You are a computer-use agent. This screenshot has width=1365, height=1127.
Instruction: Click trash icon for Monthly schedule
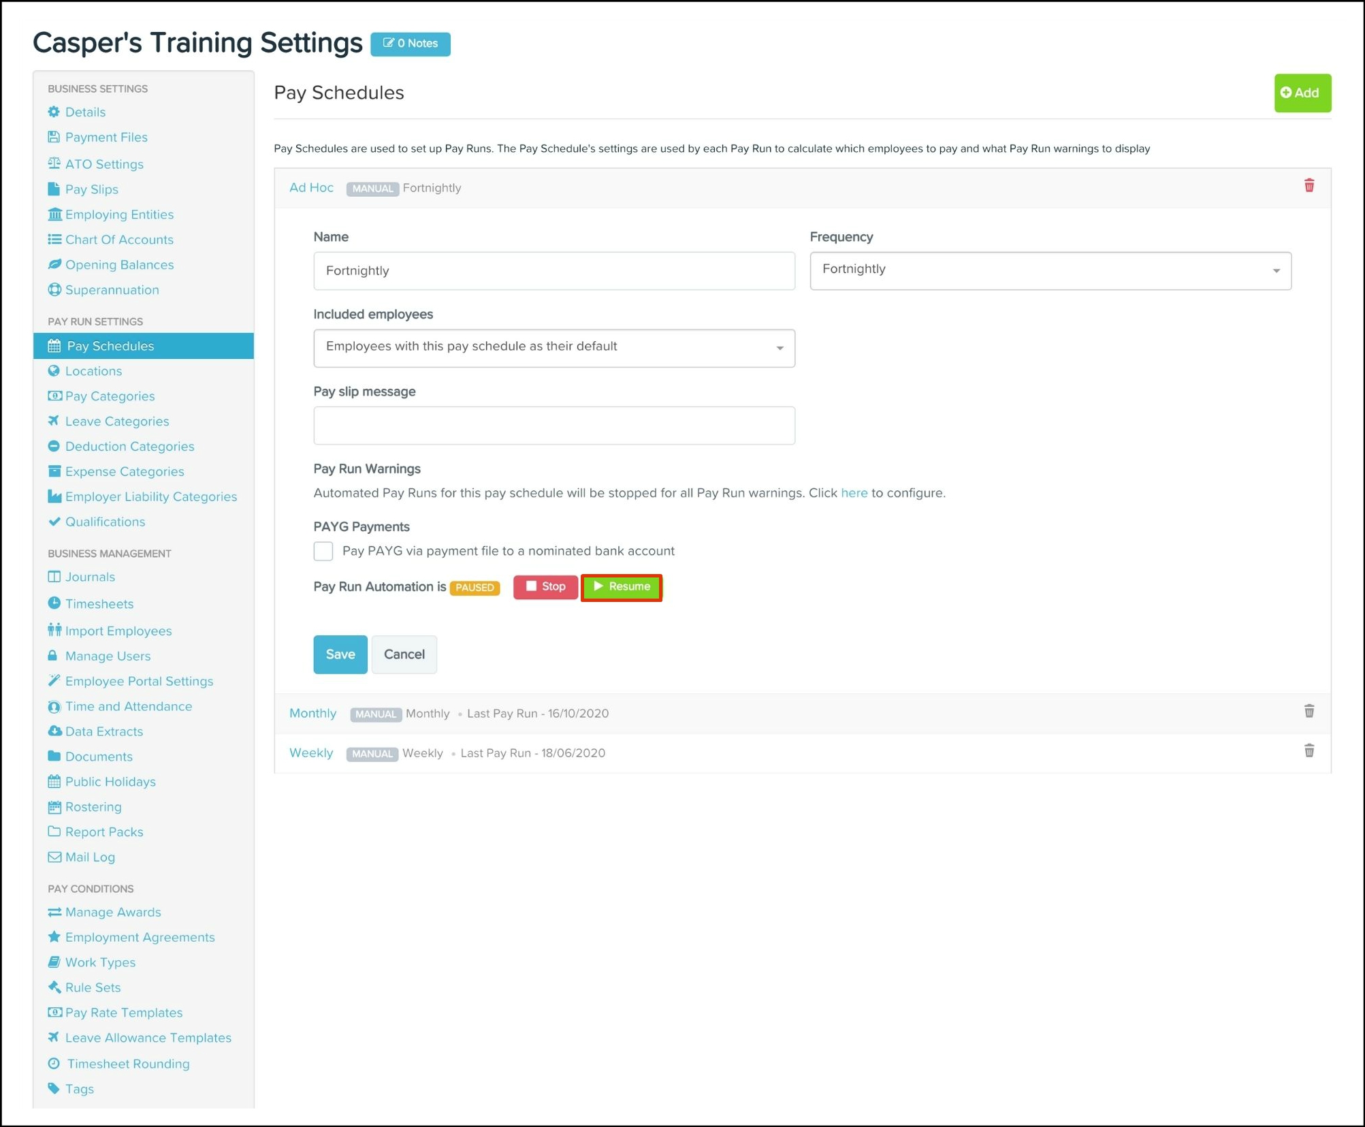(1308, 712)
